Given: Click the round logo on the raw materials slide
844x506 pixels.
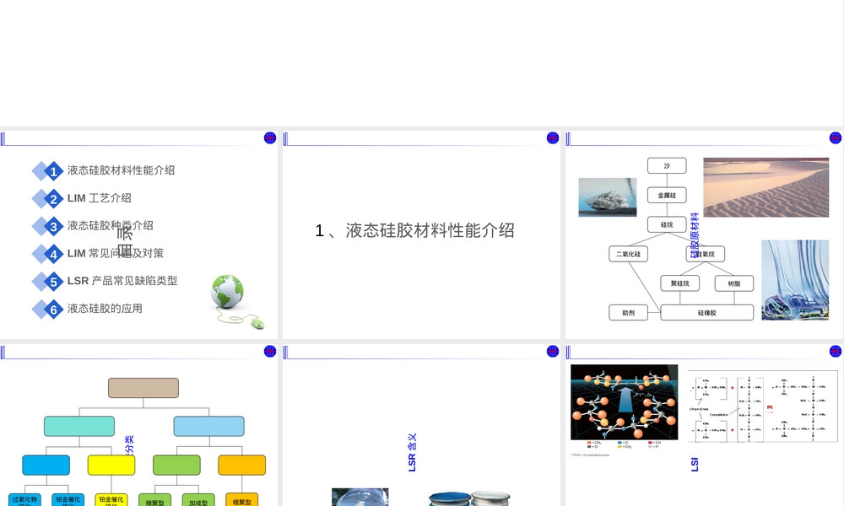Looking at the screenshot, I should [836, 138].
